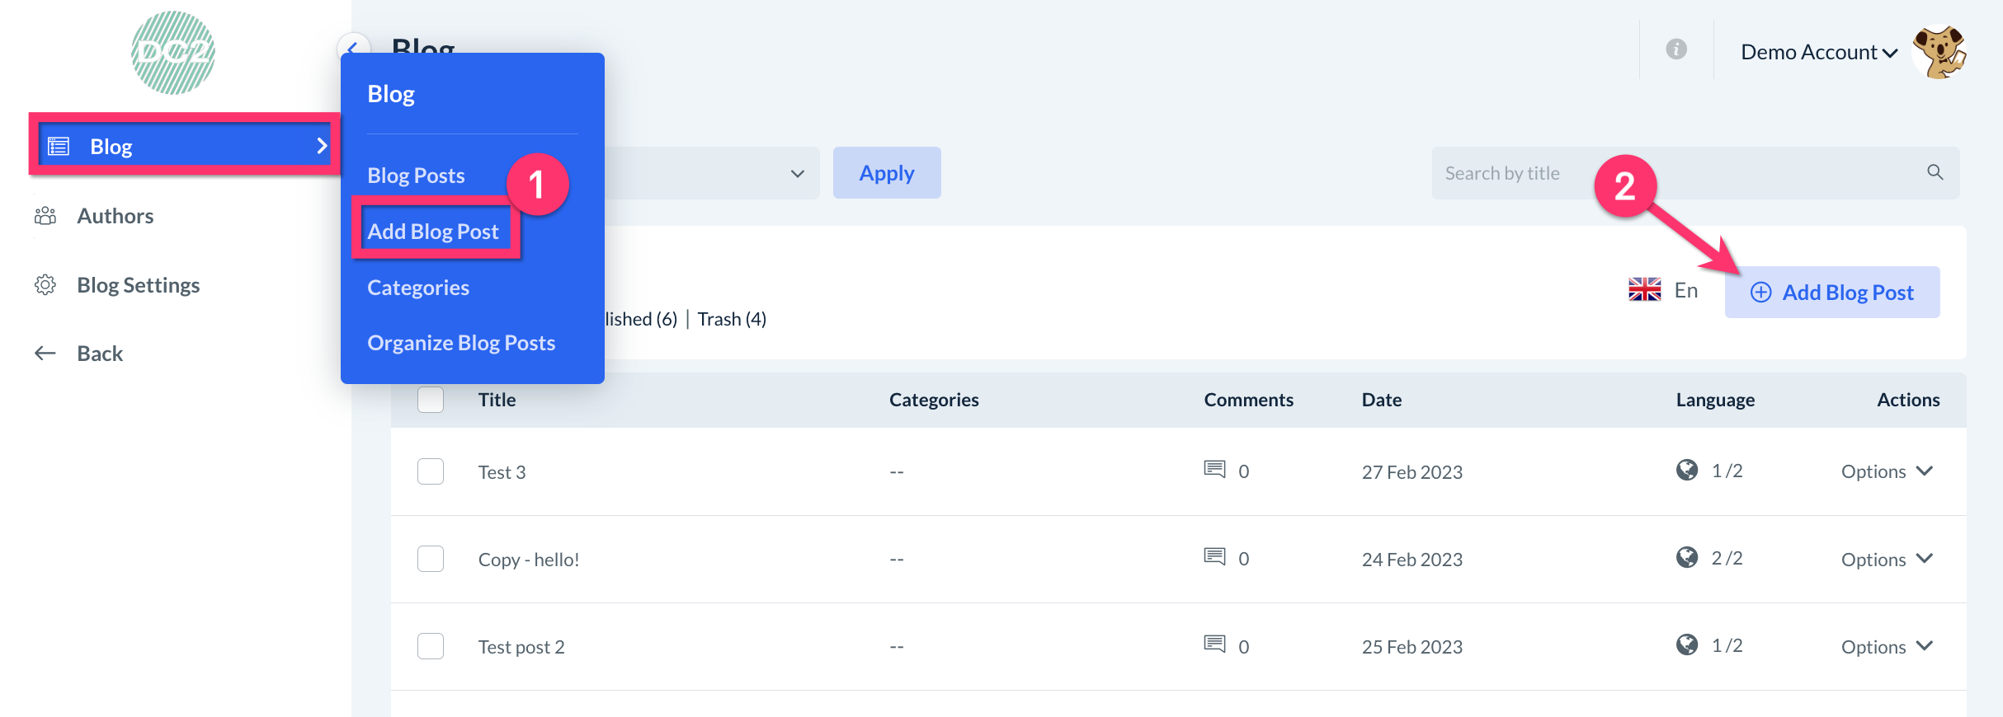
Task: Click the DC2 logo in sidebar
Action: tap(173, 53)
